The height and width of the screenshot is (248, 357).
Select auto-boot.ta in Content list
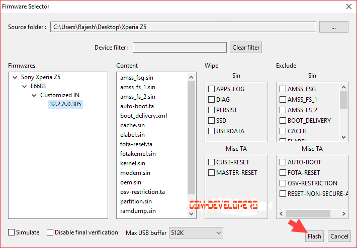point(137,106)
